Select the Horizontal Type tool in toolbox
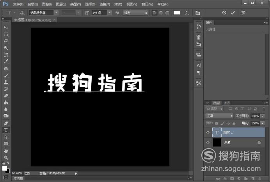Image resolution: width=270 pixels, height=182 pixels. 6,130
